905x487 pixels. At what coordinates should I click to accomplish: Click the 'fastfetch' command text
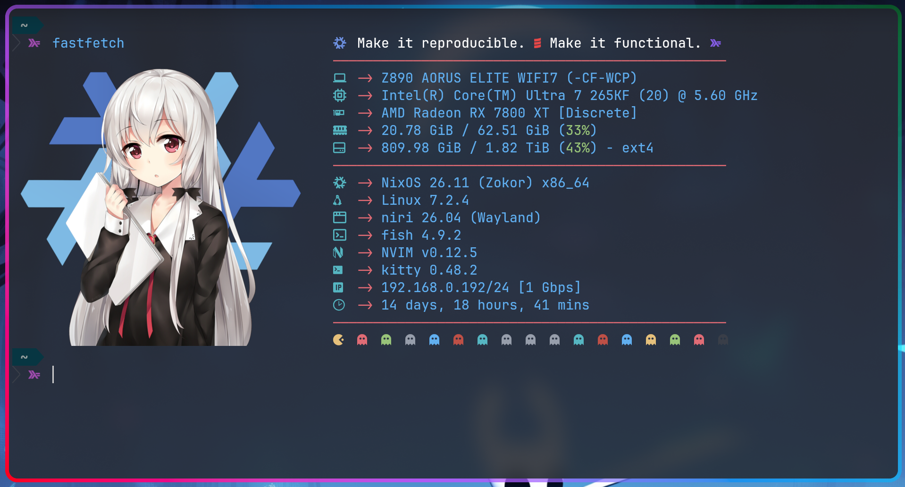click(x=88, y=43)
